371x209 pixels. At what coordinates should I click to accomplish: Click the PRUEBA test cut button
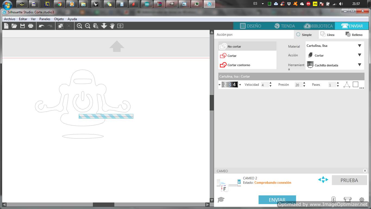[349, 180]
